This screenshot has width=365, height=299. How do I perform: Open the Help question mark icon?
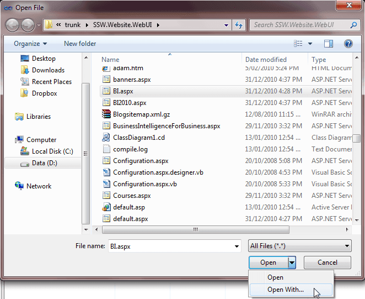click(348, 44)
